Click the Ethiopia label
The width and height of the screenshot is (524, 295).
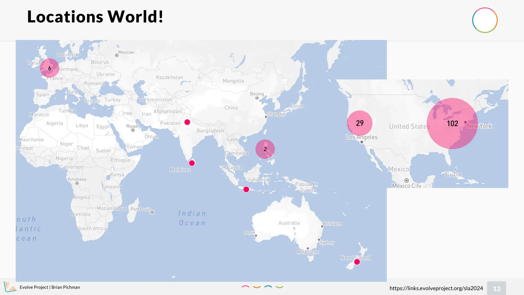(120, 160)
